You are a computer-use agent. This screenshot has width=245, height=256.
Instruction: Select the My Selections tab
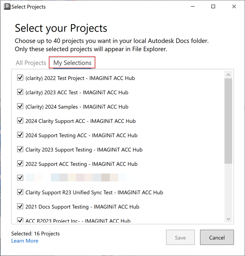72,63
